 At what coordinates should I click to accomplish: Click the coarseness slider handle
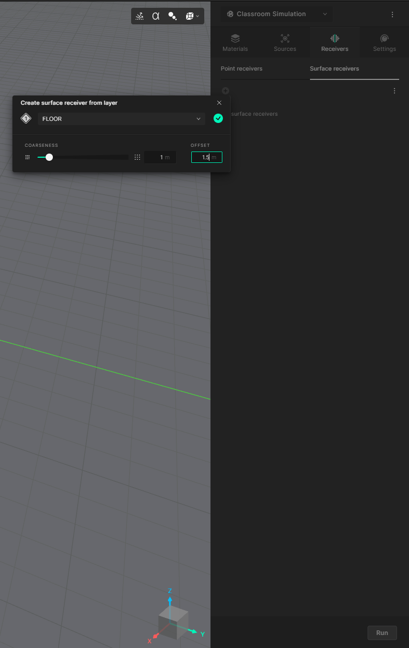point(49,157)
